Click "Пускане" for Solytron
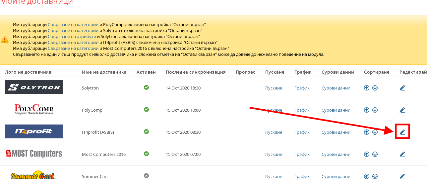This screenshot has width=427, height=179. [x=274, y=88]
